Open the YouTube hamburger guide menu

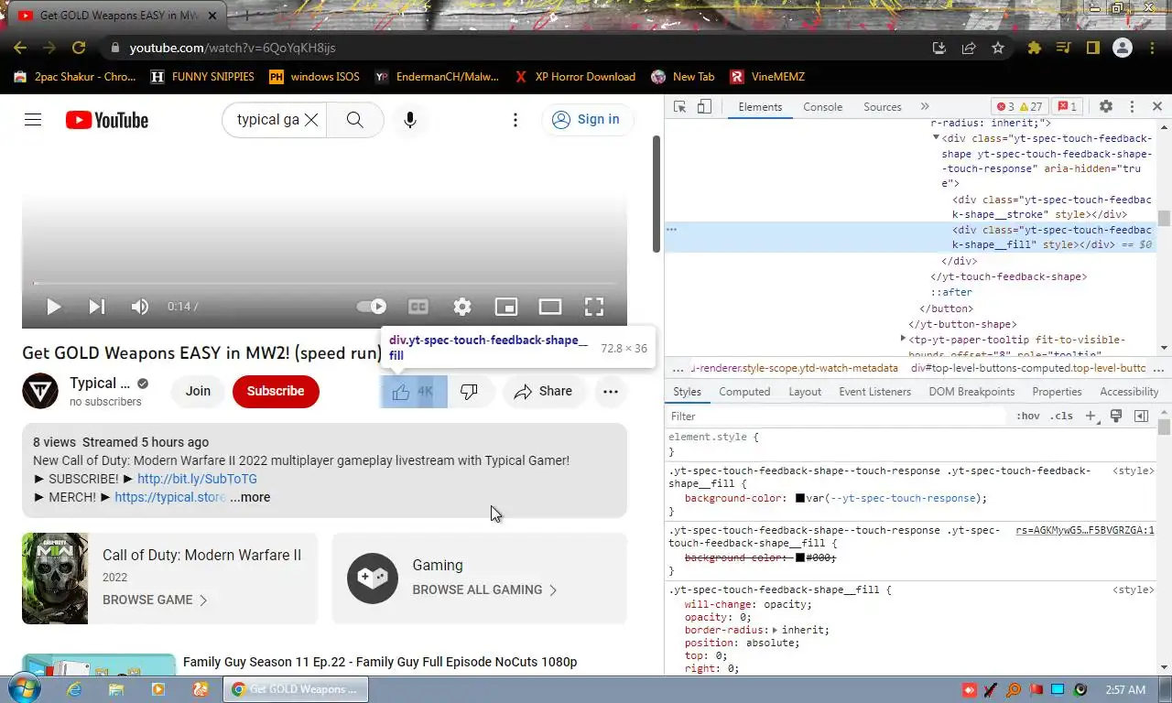click(x=33, y=120)
